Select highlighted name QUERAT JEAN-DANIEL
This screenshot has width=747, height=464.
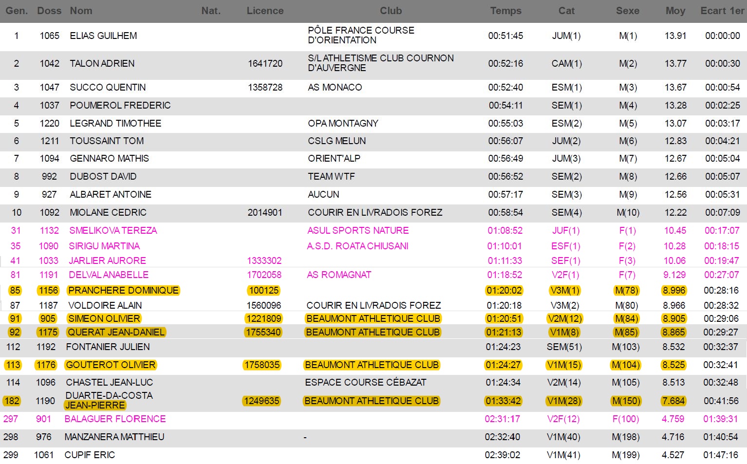tap(116, 332)
